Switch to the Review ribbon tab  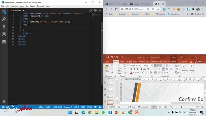click(x=154, y=62)
